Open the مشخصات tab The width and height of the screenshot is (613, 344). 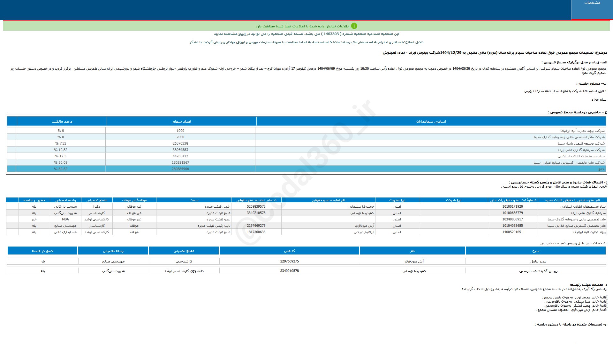click(592, 3)
